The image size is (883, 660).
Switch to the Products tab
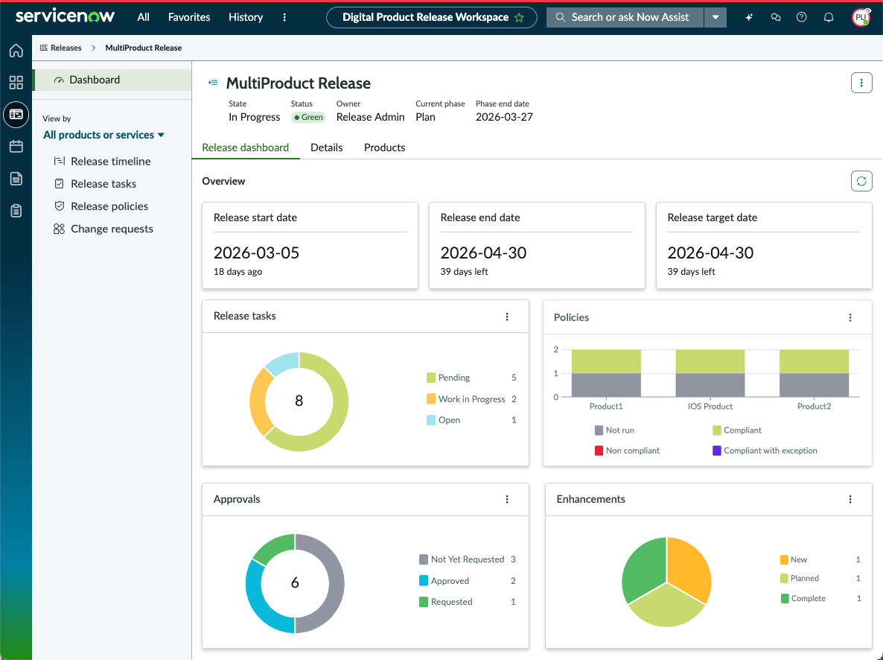point(385,147)
